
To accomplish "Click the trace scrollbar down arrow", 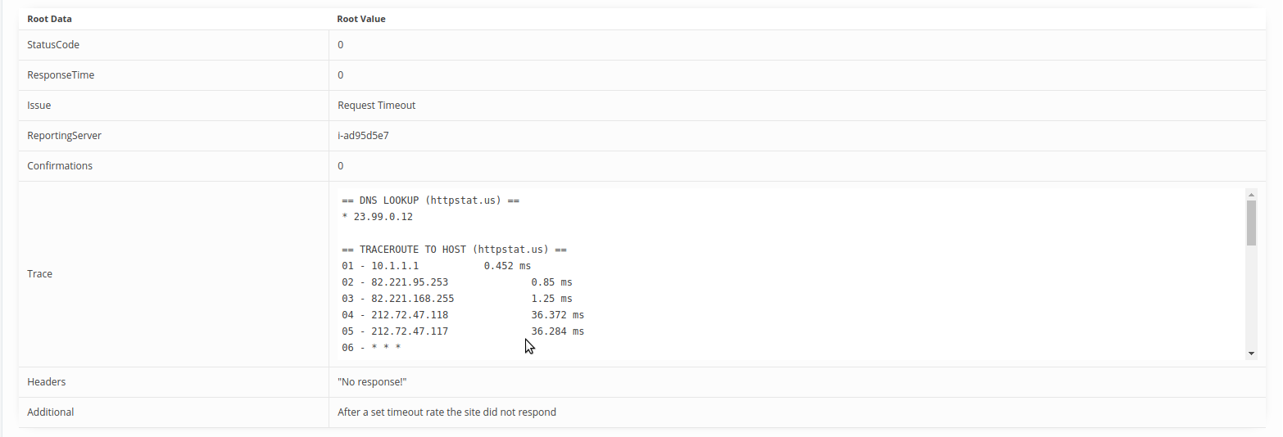I will [1251, 354].
